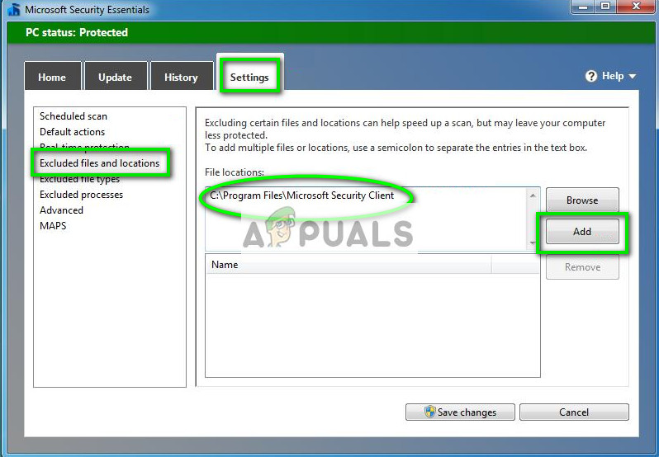Click the text box scroll up arrow
The width and height of the screenshot is (659, 457).
533,196
